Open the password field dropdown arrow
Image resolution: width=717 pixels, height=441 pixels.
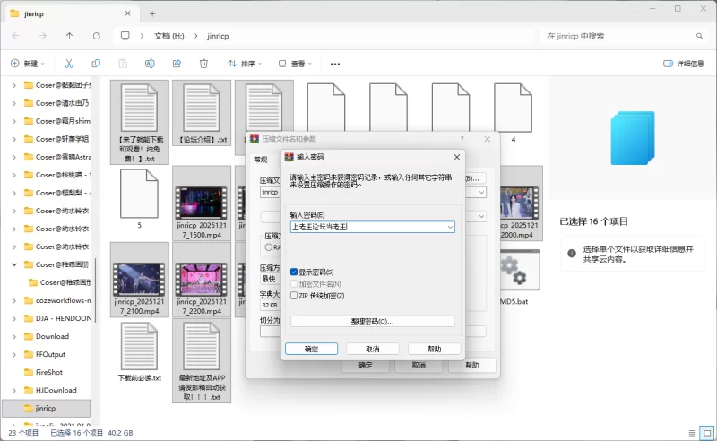pyautogui.click(x=449, y=227)
